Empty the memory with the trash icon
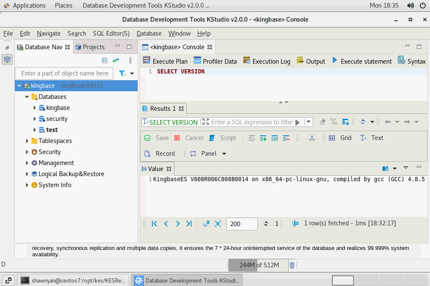Image resolution: width=430 pixels, height=286 pixels. point(292,265)
